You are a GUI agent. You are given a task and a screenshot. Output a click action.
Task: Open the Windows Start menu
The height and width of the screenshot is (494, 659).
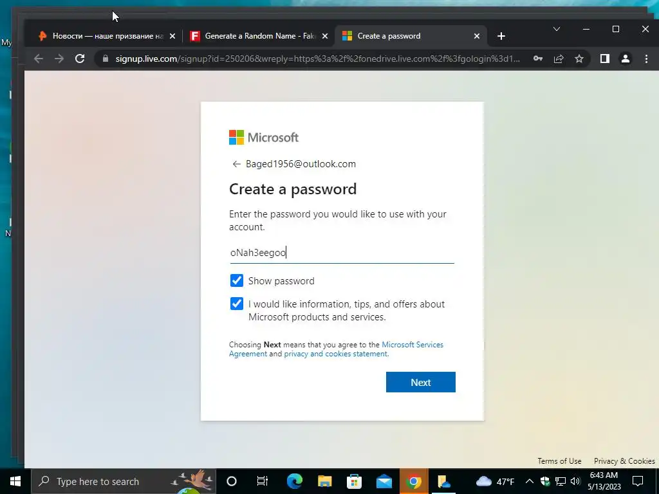tap(15, 481)
